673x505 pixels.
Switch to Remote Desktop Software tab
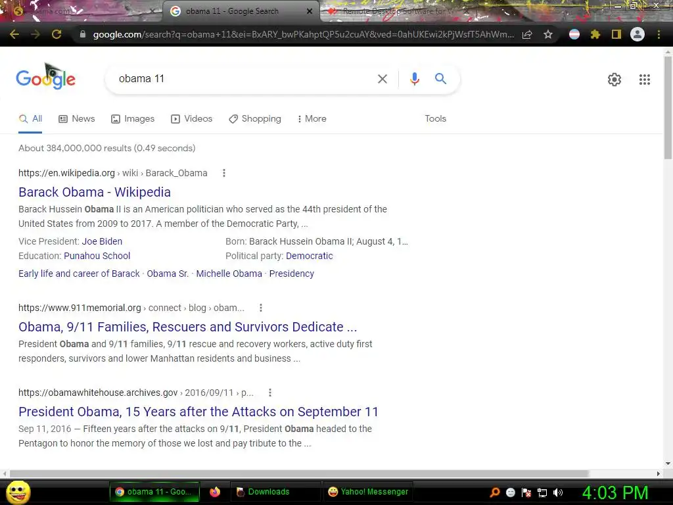[x=397, y=11]
